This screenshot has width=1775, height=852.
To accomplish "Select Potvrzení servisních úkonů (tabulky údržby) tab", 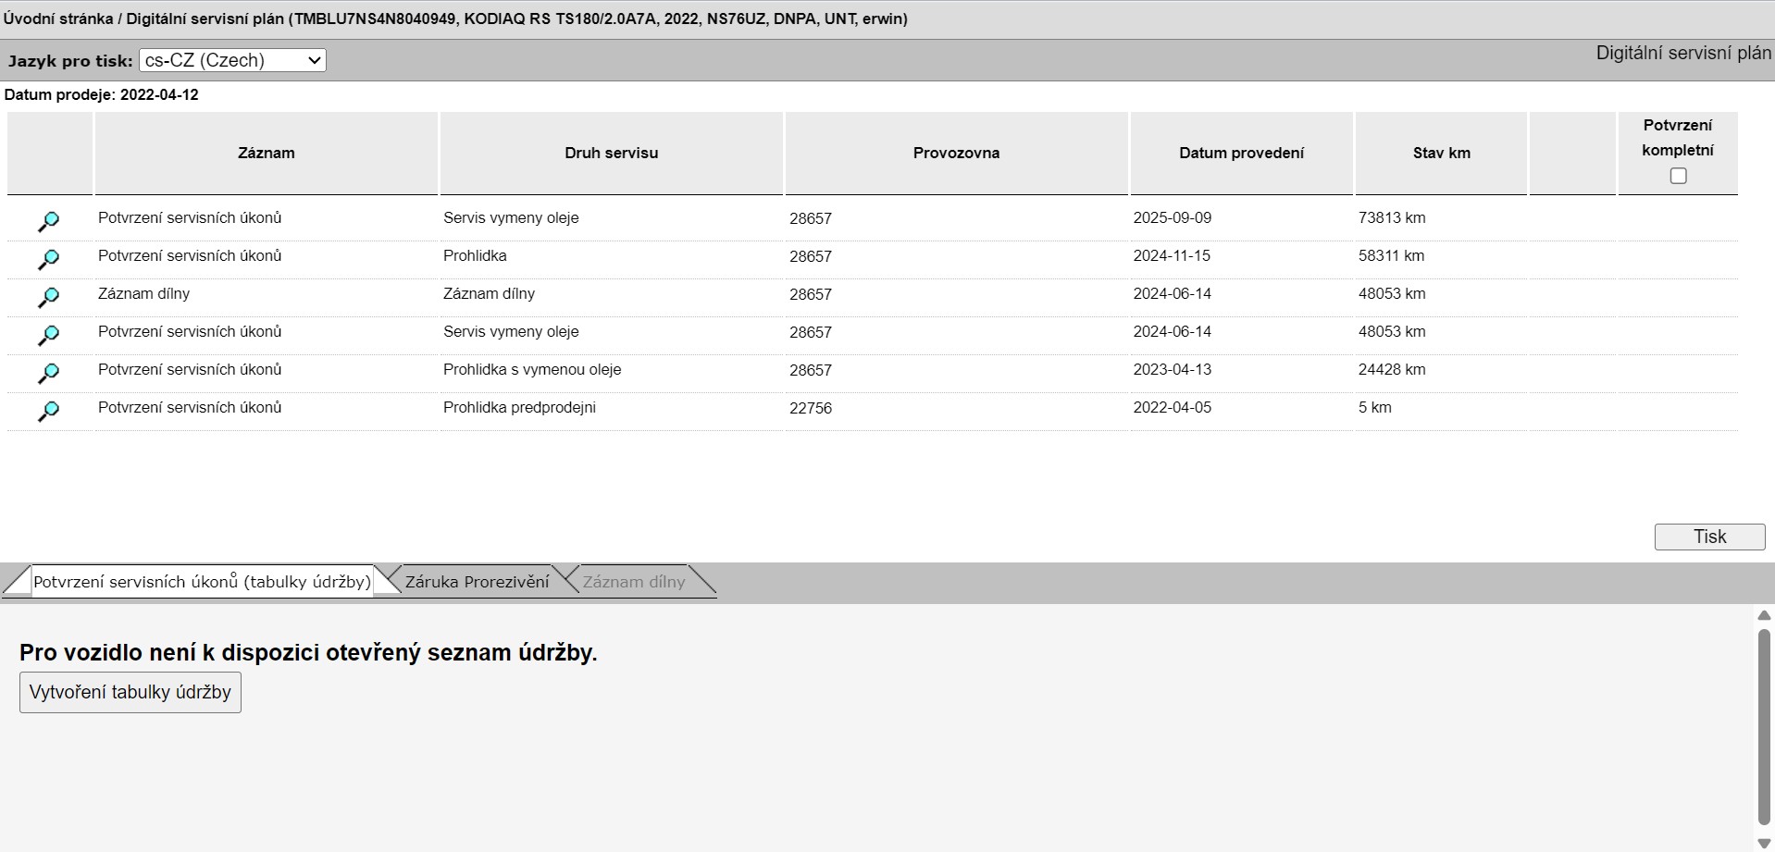I will 202,582.
